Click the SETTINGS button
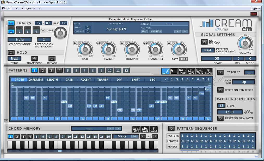 pos(155,31)
